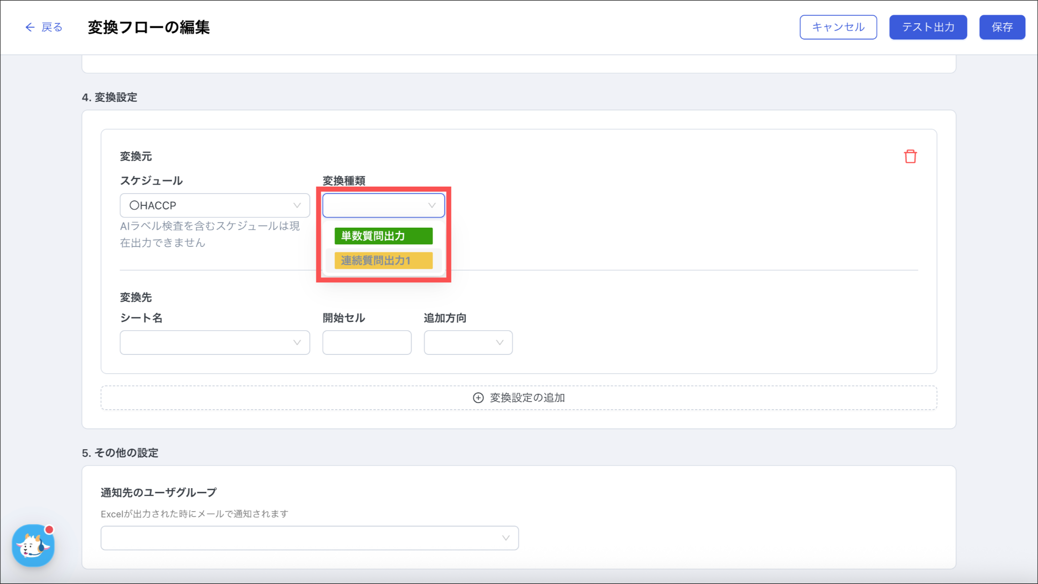
Task: Click the plus circle icon for 変換設定の追加
Action: coord(478,398)
